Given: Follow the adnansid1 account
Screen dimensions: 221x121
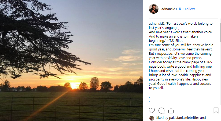Looking at the screenshot, I should point(190,9).
